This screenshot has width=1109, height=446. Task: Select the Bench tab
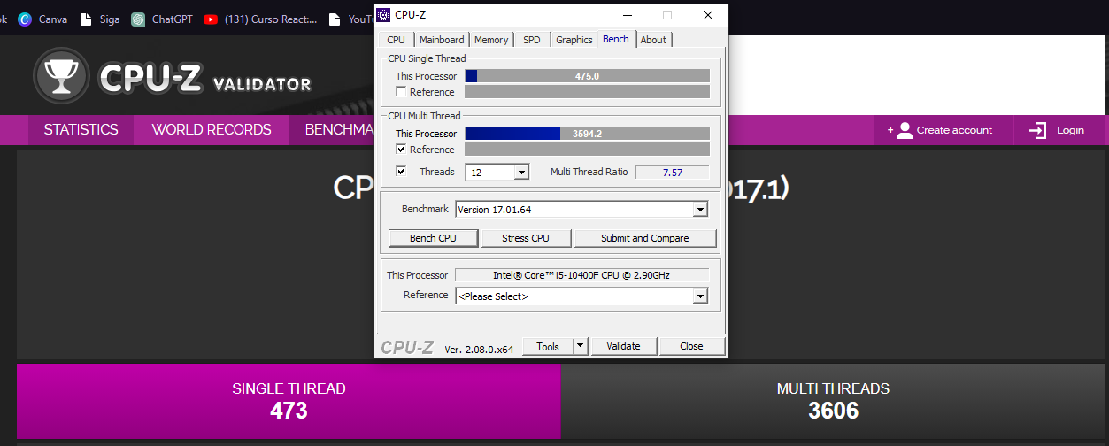pyautogui.click(x=615, y=39)
